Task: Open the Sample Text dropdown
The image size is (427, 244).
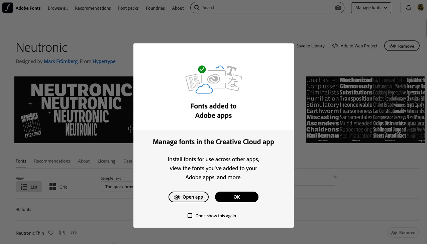Action: [117, 187]
